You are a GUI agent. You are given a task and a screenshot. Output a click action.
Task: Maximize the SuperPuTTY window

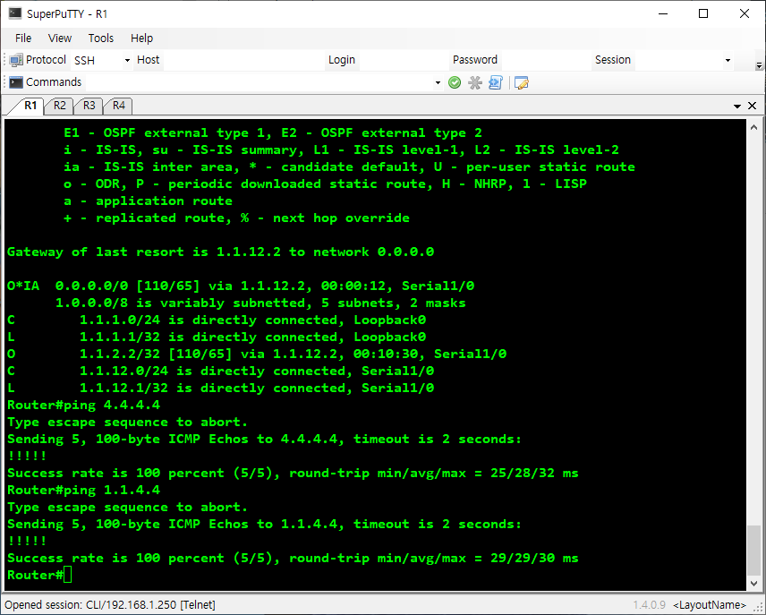pyautogui.click(x=703, y=13)
